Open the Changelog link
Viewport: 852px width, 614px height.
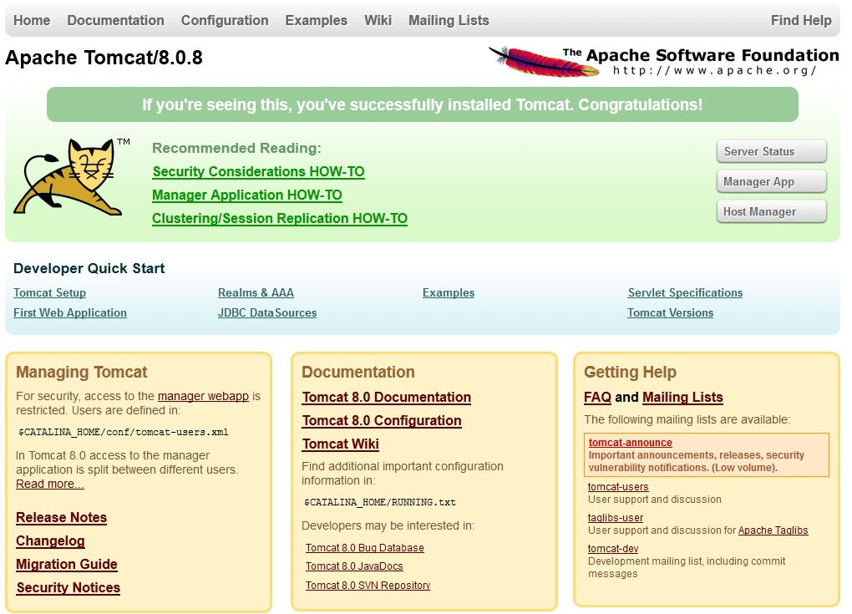[x=50, y=541]
